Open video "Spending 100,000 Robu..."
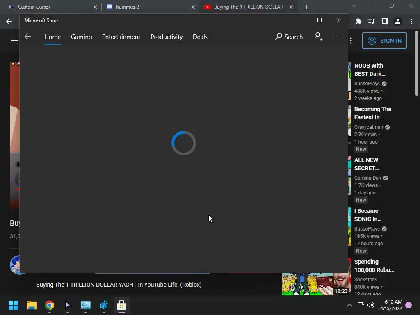 [x=374, y=266]
